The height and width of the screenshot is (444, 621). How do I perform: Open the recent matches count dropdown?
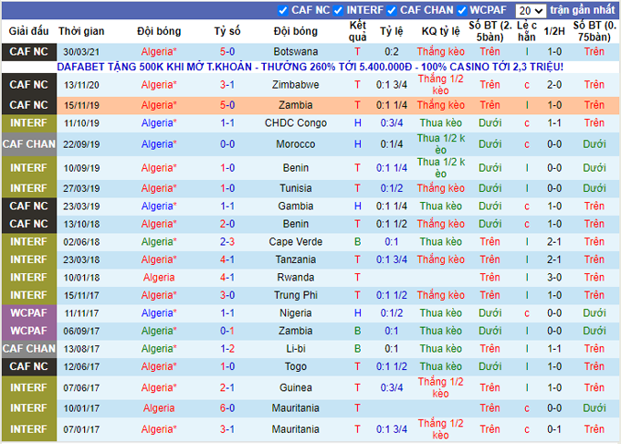point(529,11)
